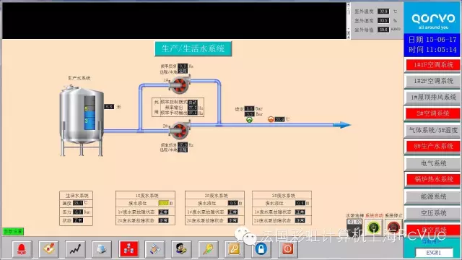Viewport: 462px width, 260px height.
Task: Toggle the red system stop button
Action: 393,227
